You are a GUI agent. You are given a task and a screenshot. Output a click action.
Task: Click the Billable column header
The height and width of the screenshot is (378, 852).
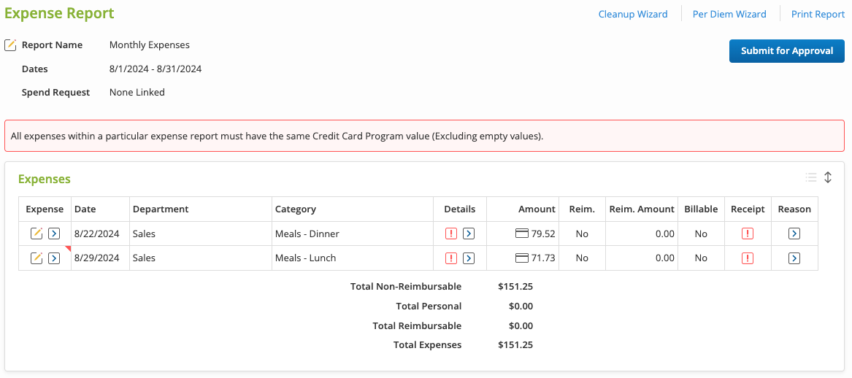(x=701, y=209)
